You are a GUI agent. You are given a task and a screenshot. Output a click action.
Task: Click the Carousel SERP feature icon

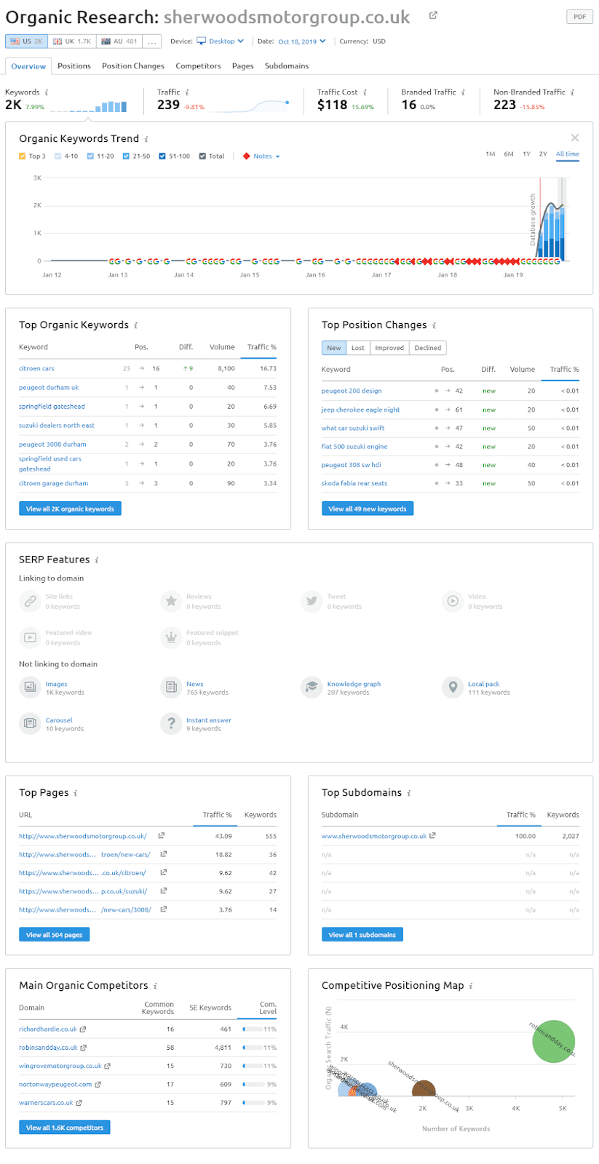(x=30, y=724)
